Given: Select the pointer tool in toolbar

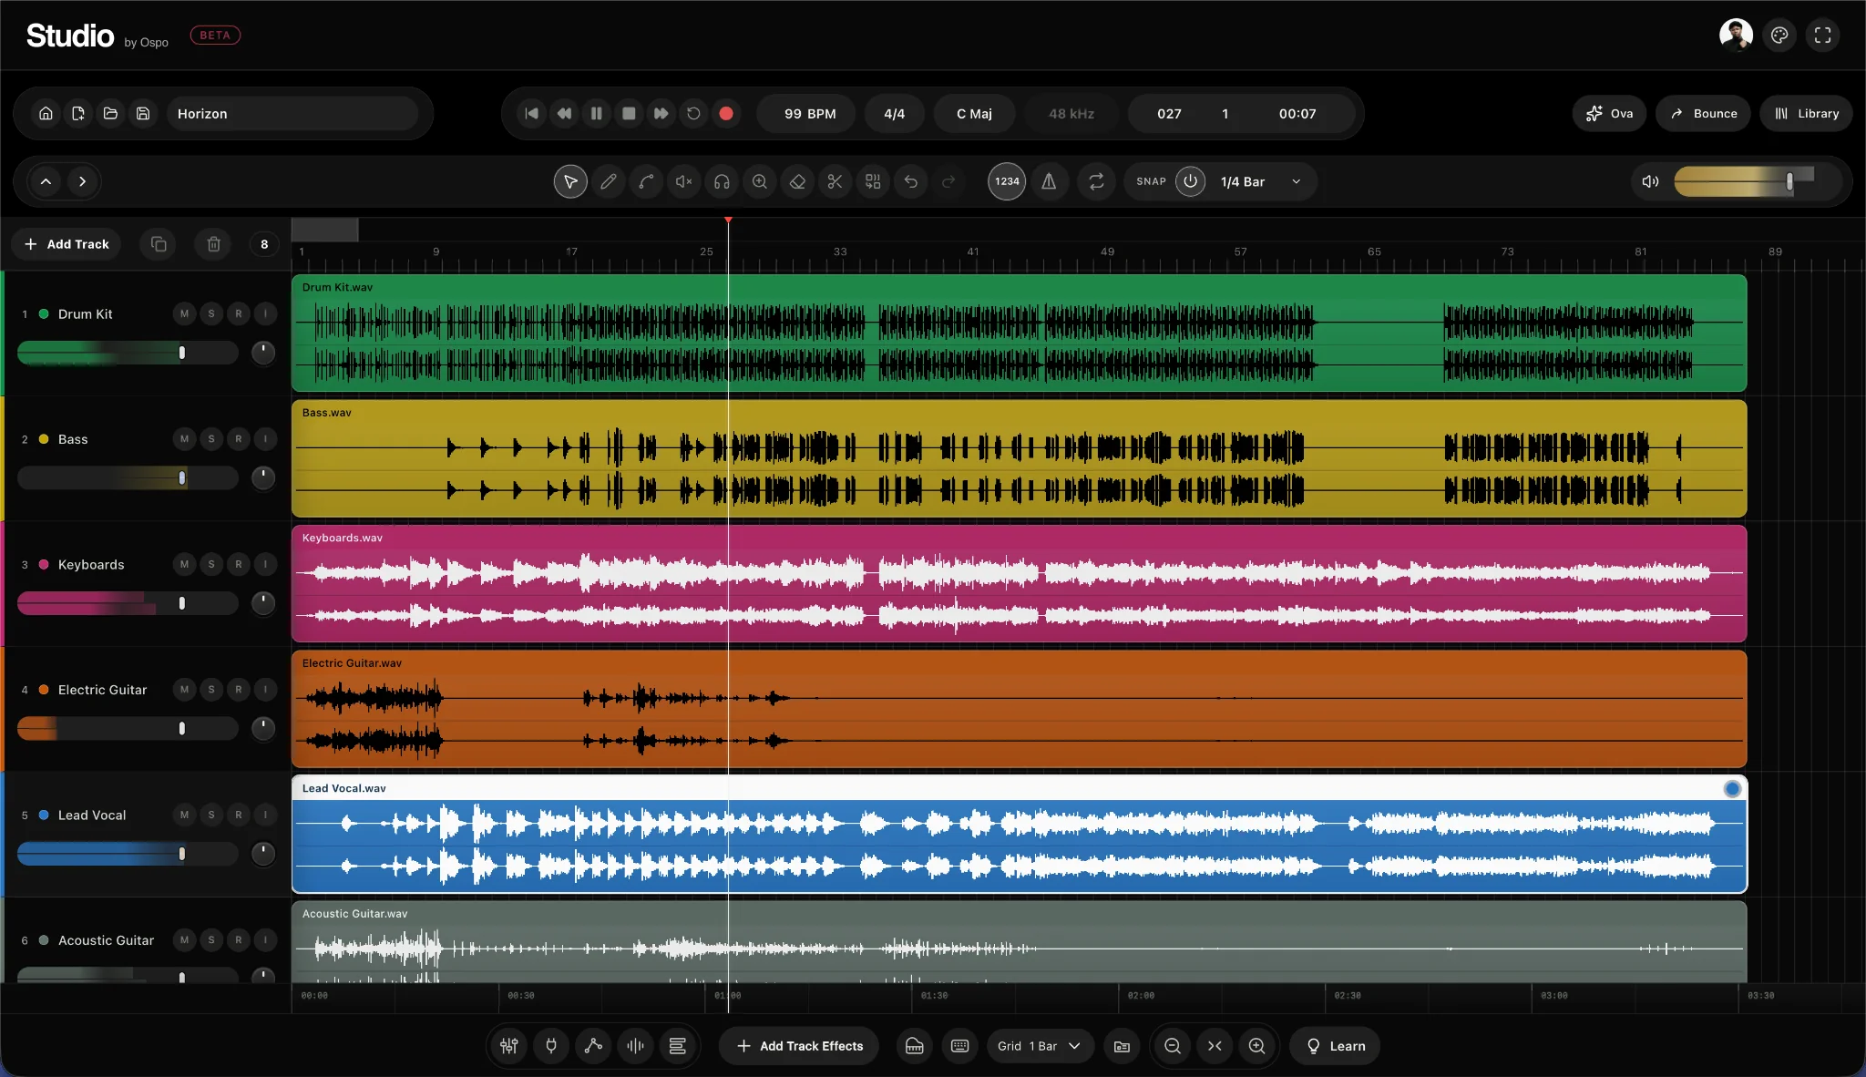Looking at the screenshot, I should (570, 181).
